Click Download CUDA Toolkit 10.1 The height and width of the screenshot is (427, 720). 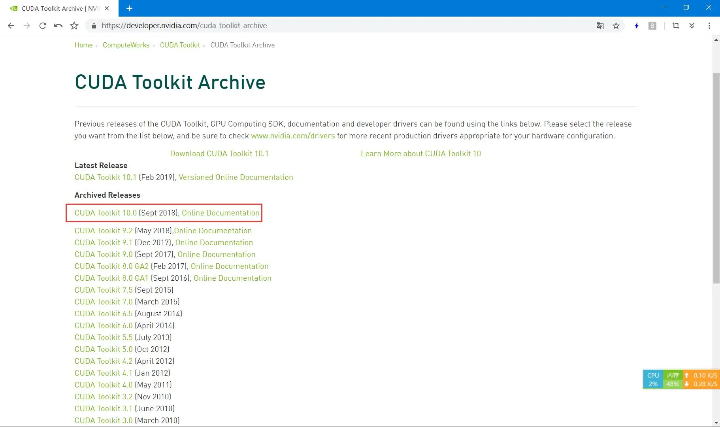coord(219,153)
